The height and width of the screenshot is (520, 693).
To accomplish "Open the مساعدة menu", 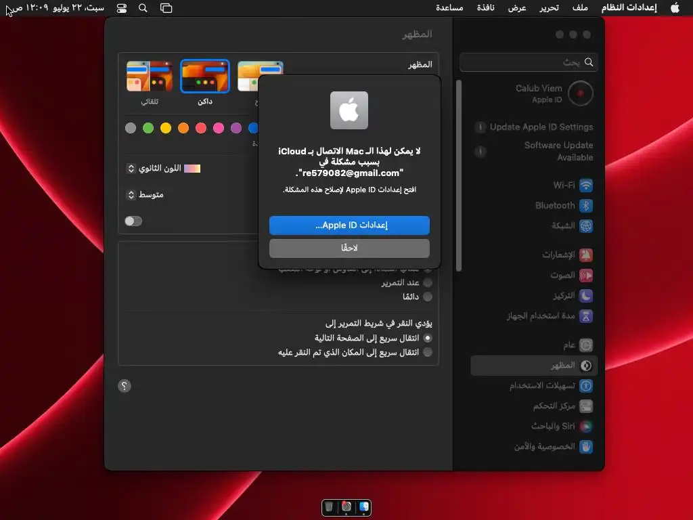I will coord(449,7).
